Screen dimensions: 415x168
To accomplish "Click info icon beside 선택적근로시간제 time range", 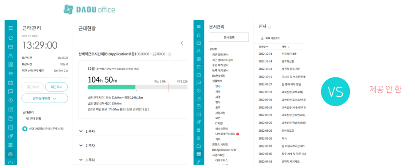I will pyautogui.click(x=170, y=54).
